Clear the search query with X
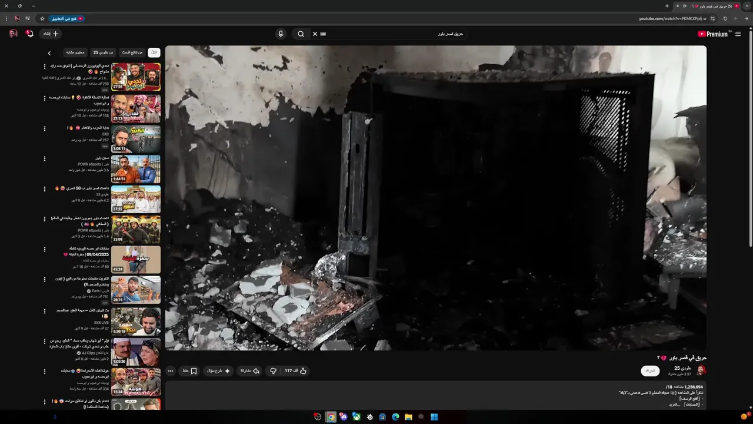Image resolution: width=753 pixels, height=424 pixels. coord(315,34)
